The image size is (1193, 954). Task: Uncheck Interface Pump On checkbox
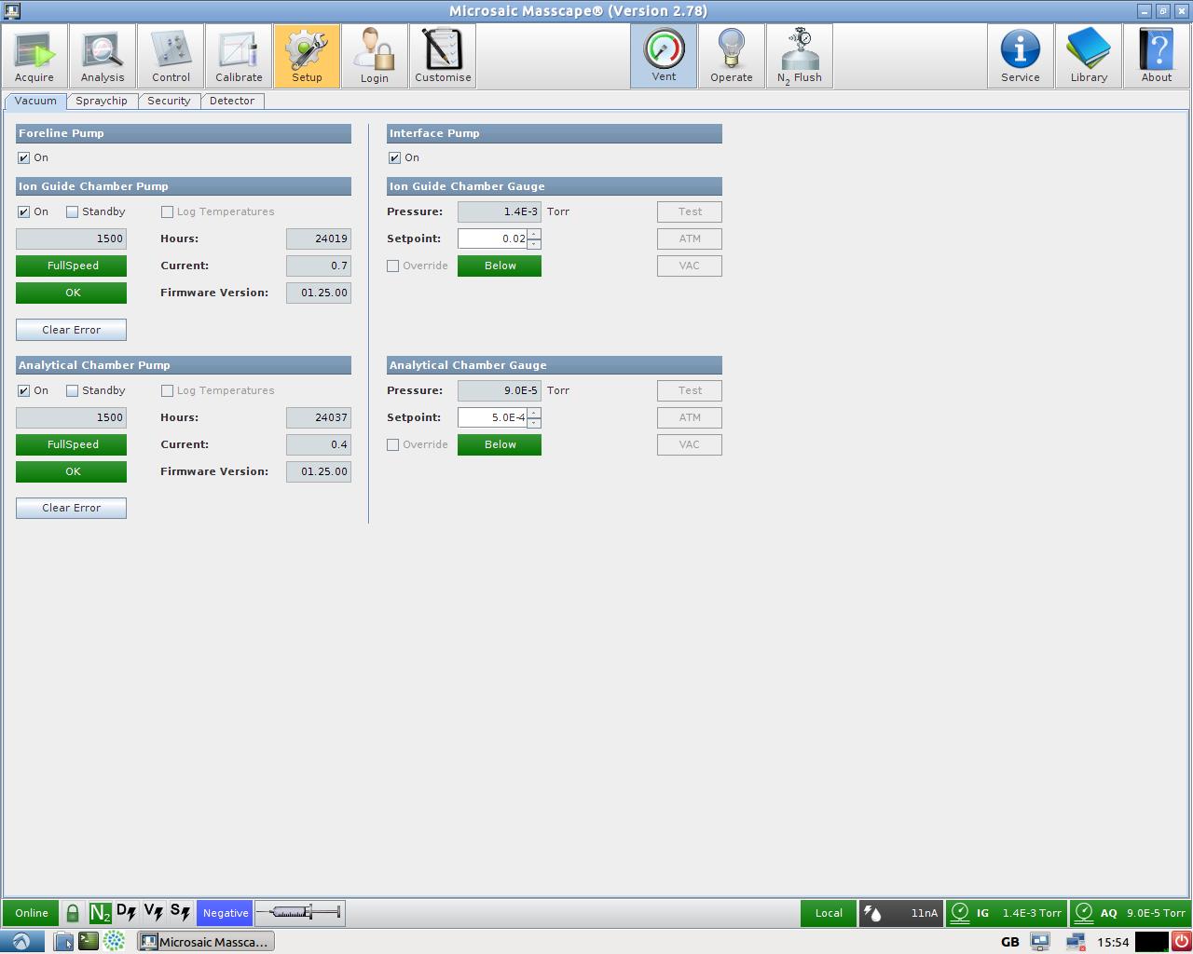(395, 158)
